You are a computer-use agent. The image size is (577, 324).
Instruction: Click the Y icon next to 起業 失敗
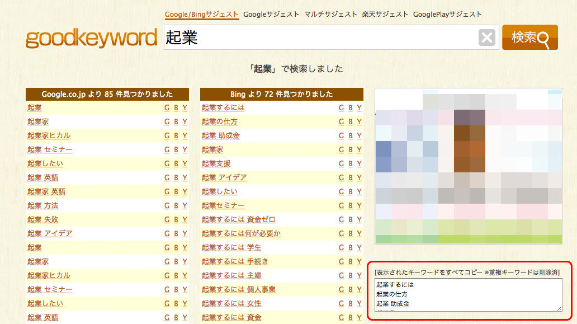tap(185, 220)
